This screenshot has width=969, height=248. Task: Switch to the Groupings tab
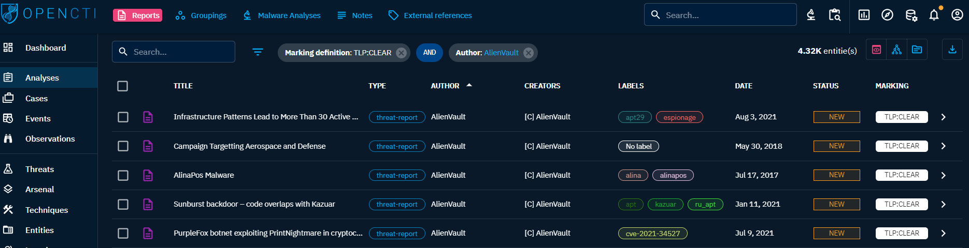pyautogui.click(x=201, y=16)
